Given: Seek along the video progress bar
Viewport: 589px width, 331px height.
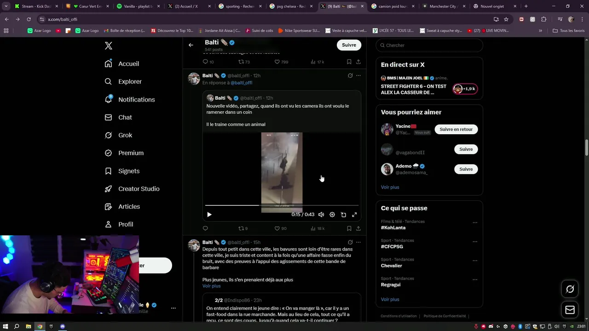Looking at the screenshot, I should pos(282,205).
